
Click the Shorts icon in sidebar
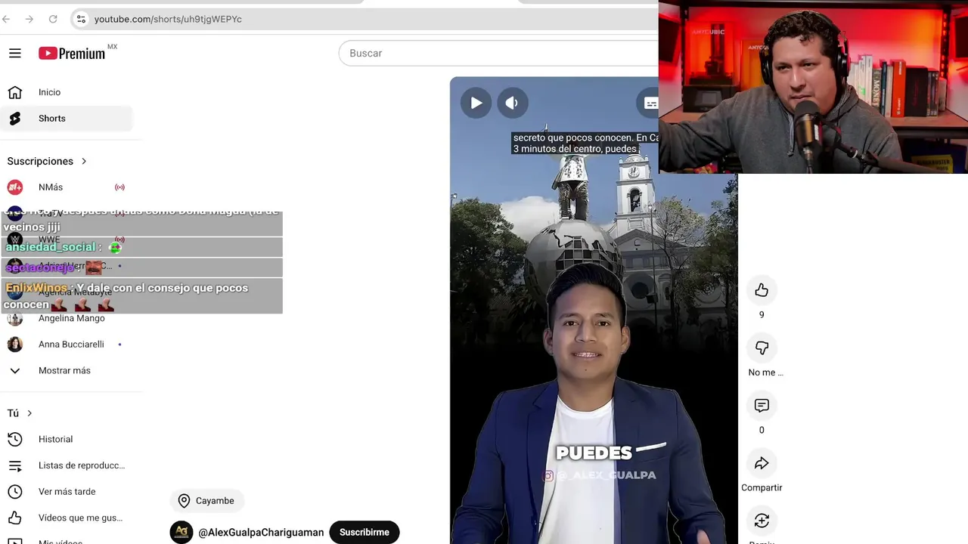tap(15, 119)
